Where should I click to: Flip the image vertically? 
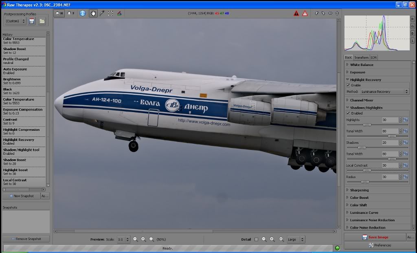(x=337, y=13)
